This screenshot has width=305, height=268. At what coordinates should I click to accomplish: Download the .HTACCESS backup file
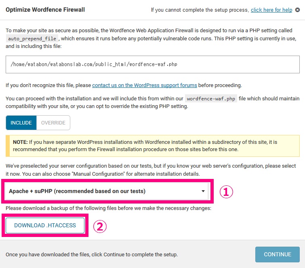(x=45, y=225)
